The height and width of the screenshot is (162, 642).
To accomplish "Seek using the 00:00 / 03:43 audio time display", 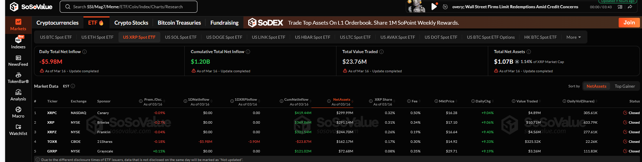I will coord(601,7).
